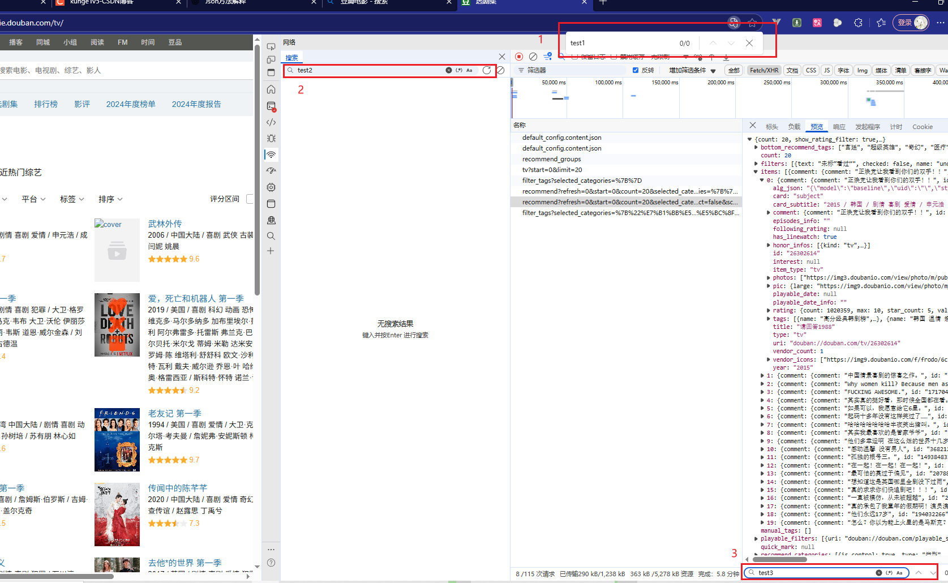Filter requests by Img type
The height and width of the screenshot is (583, 948).
coord(863,70)
